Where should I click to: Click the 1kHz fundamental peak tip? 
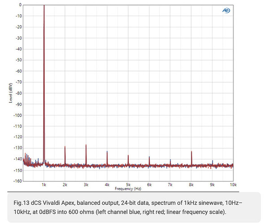(44, 5)
